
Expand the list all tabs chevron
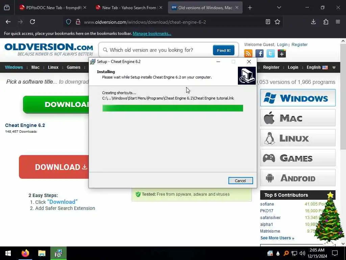point(279,7)
